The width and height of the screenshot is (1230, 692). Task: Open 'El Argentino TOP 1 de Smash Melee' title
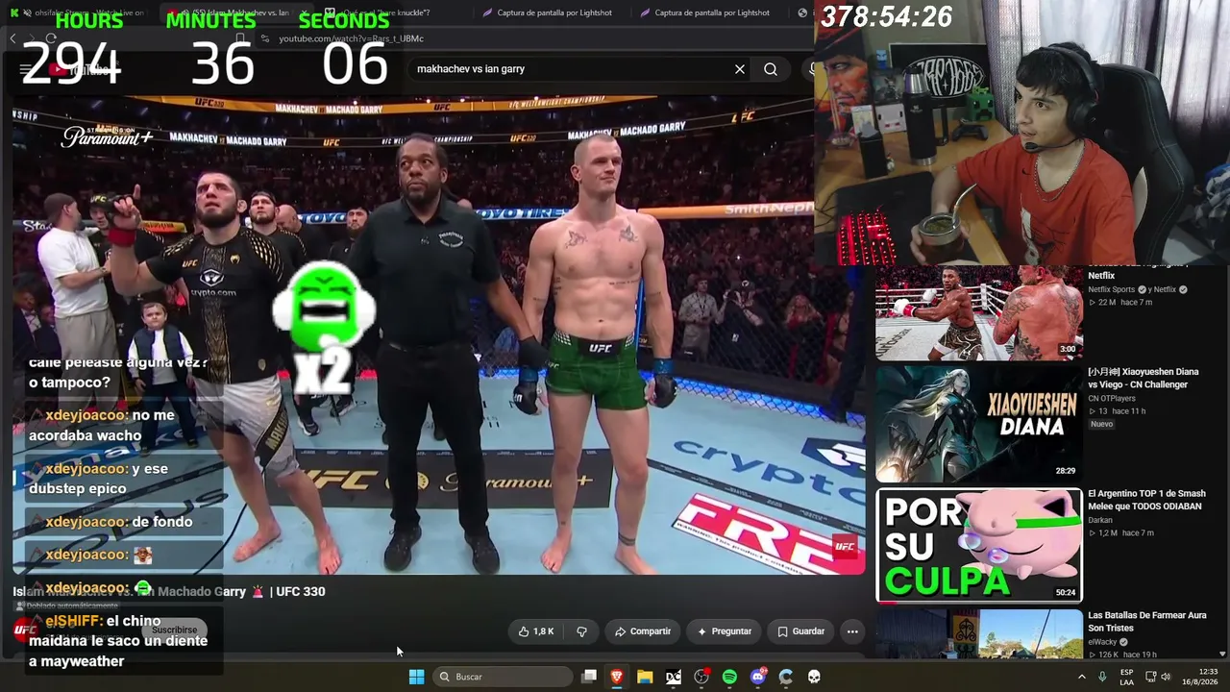[1146, 500]
